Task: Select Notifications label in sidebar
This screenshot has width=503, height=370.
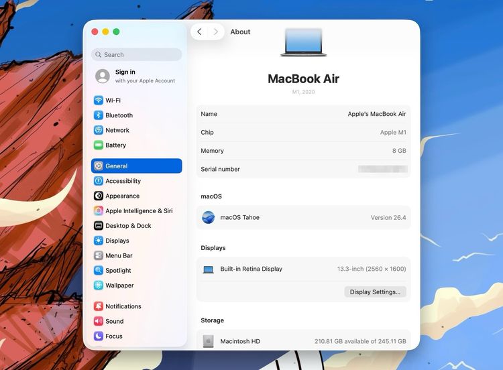Action: [x=123, y=306]
